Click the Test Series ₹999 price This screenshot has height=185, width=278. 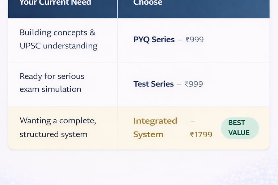point(194,84)
